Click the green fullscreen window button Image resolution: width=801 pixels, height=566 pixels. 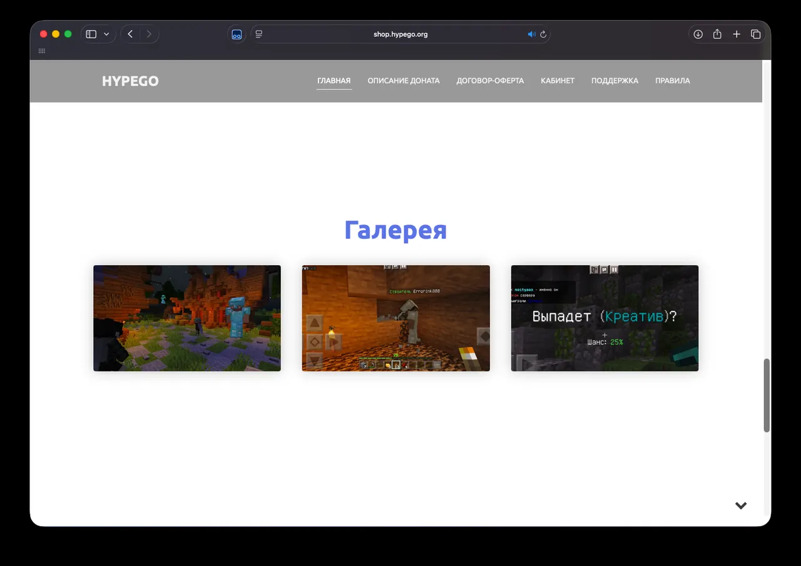(68, 34)
